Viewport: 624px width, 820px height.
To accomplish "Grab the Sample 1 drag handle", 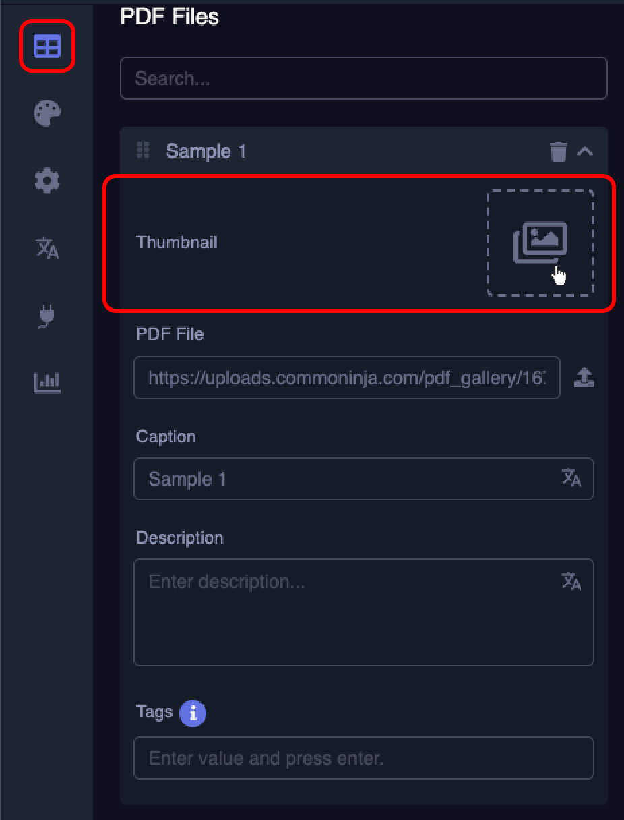I will [143, 150].
